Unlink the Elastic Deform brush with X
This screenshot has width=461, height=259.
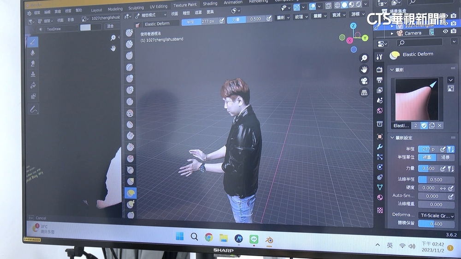pos(440,126)
